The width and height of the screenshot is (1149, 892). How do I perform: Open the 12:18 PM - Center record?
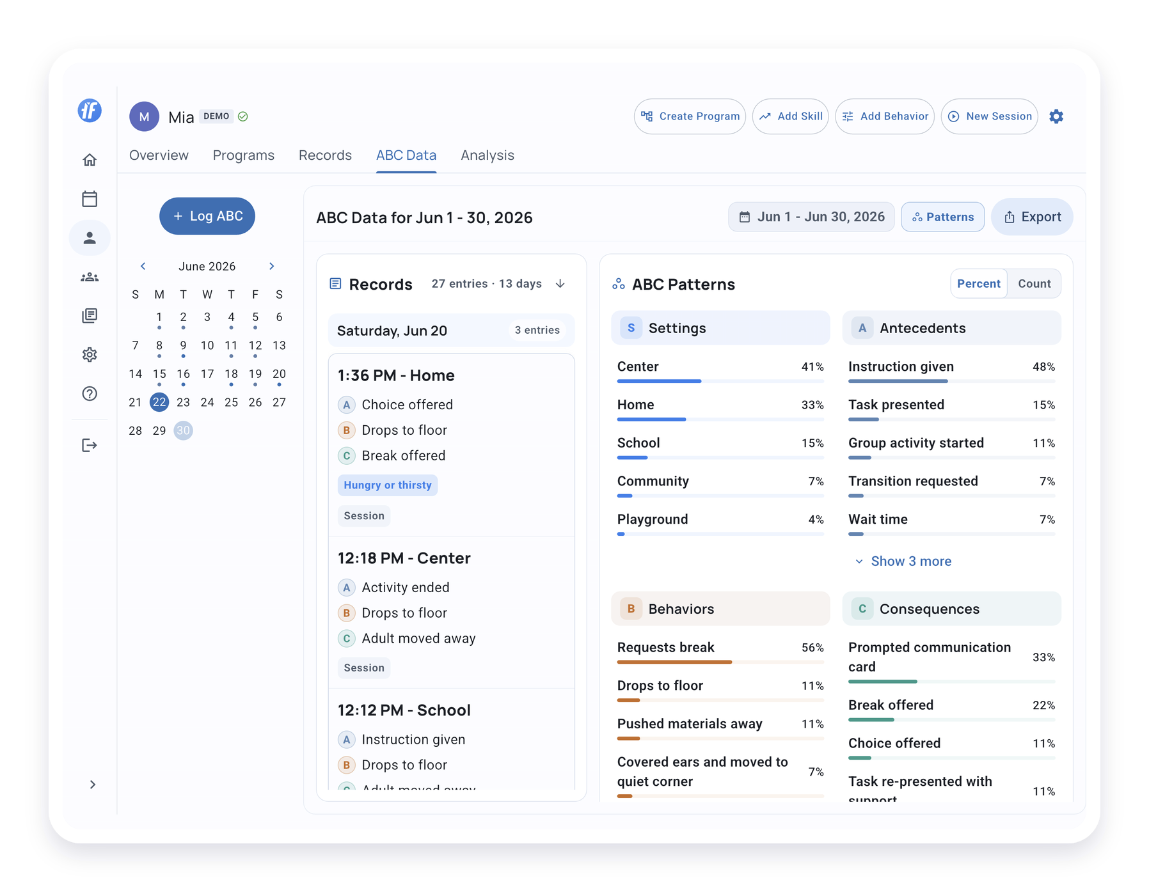coord(452,612)
